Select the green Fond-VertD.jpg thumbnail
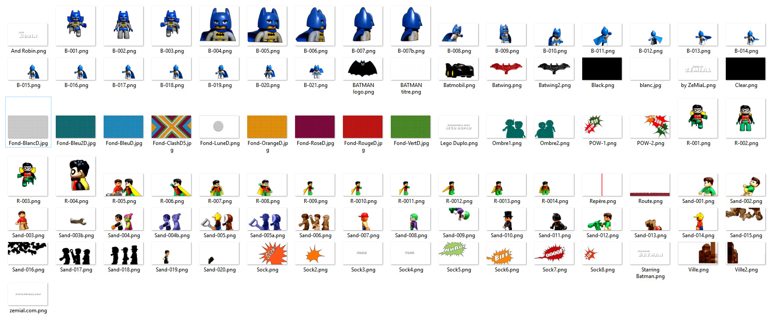771x318 pixels. coord(411,127)
